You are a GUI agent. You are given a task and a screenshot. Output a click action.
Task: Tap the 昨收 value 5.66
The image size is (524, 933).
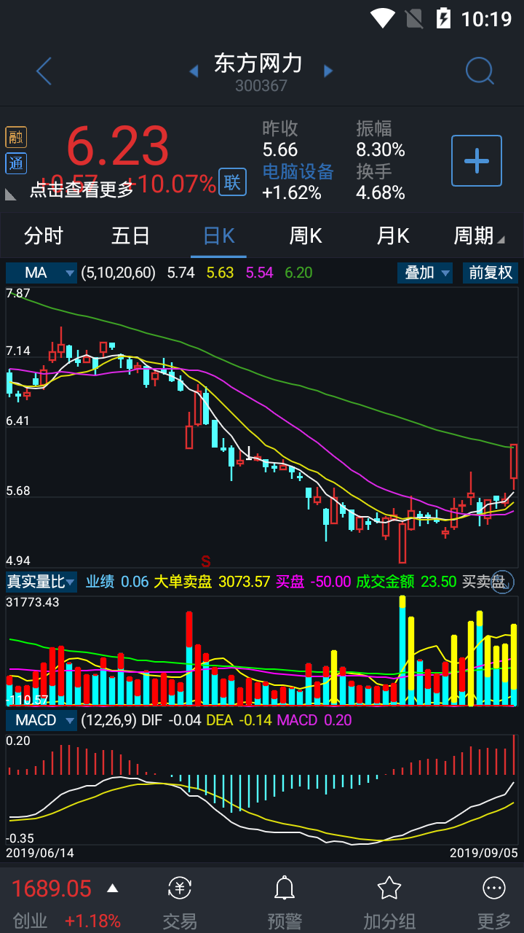click(280, 149)
